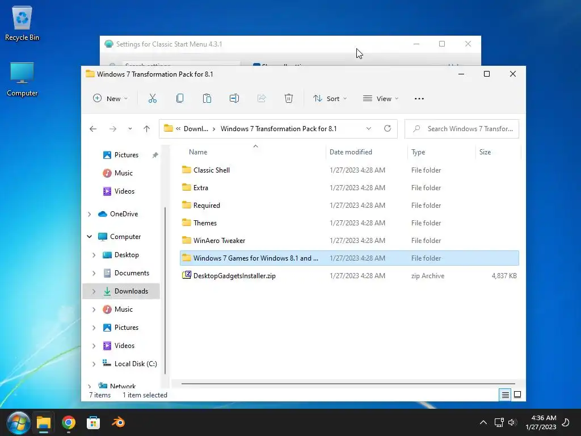The image size is (581, 436).
Task: Select the Computer desktop icon
Action: (22, 79)
